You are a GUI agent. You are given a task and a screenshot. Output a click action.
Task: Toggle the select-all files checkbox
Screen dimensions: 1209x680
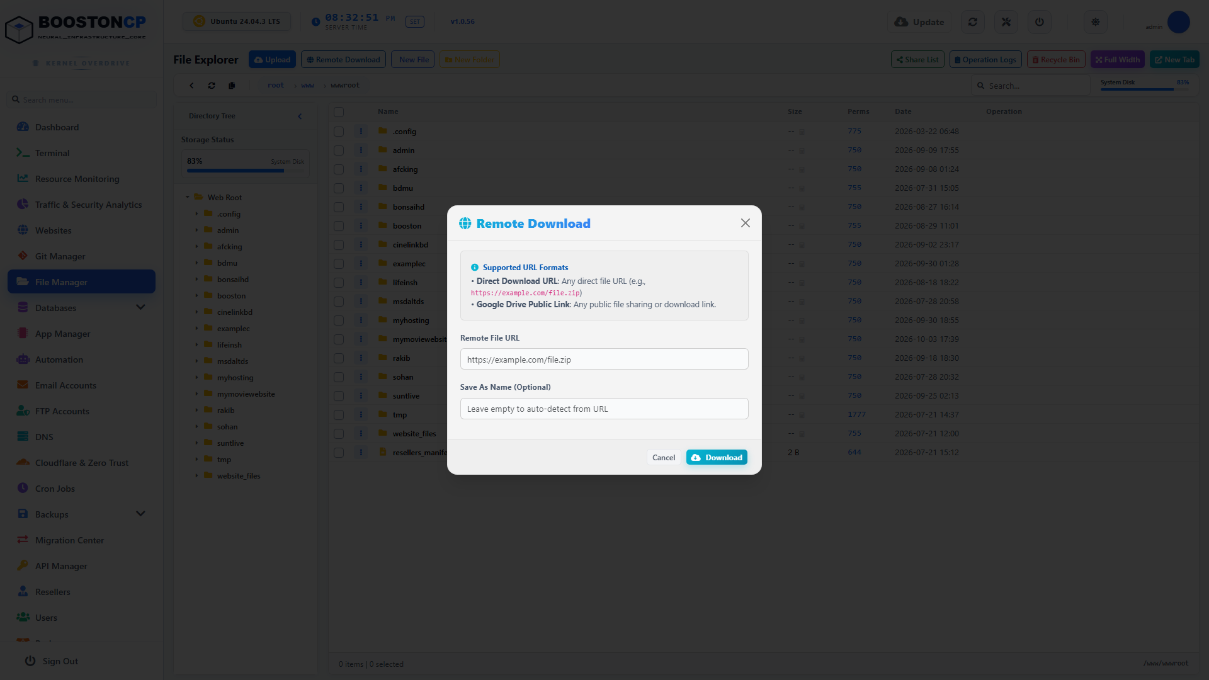339,111
